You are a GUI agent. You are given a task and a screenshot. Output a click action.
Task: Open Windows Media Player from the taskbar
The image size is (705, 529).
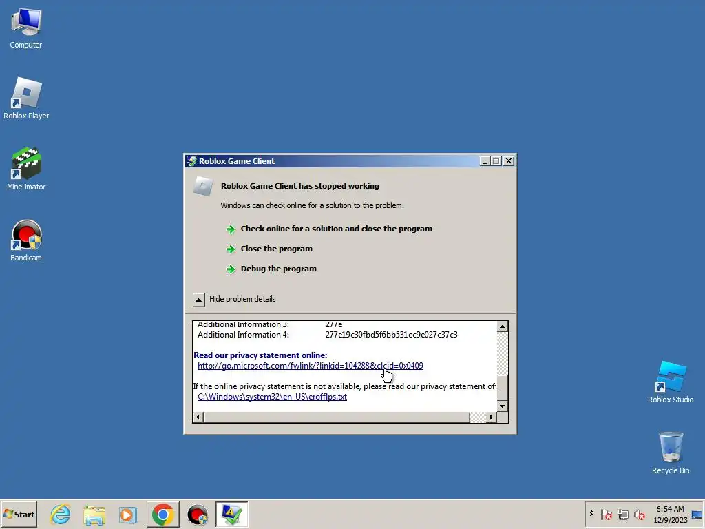tap(127, 514)
